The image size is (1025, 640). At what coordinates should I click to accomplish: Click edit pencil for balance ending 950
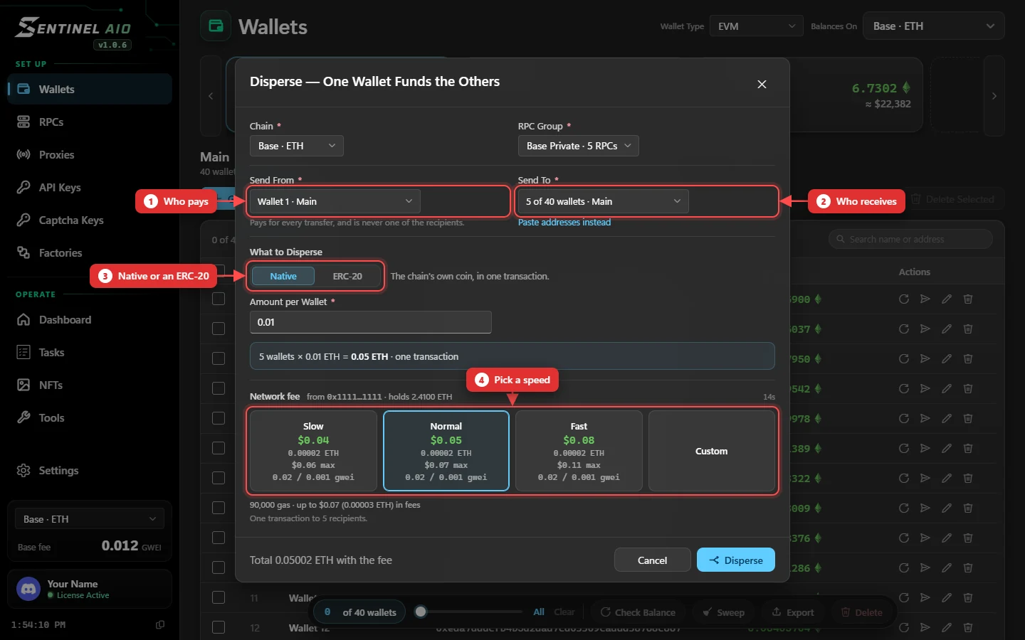[947, 359]
